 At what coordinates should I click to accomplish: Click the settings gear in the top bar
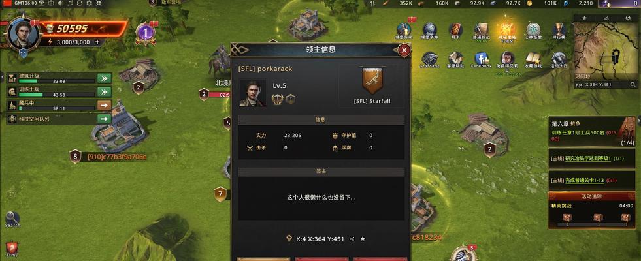89,3
